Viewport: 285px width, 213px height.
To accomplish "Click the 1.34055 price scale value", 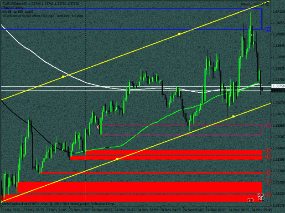I will pos(279,23).
